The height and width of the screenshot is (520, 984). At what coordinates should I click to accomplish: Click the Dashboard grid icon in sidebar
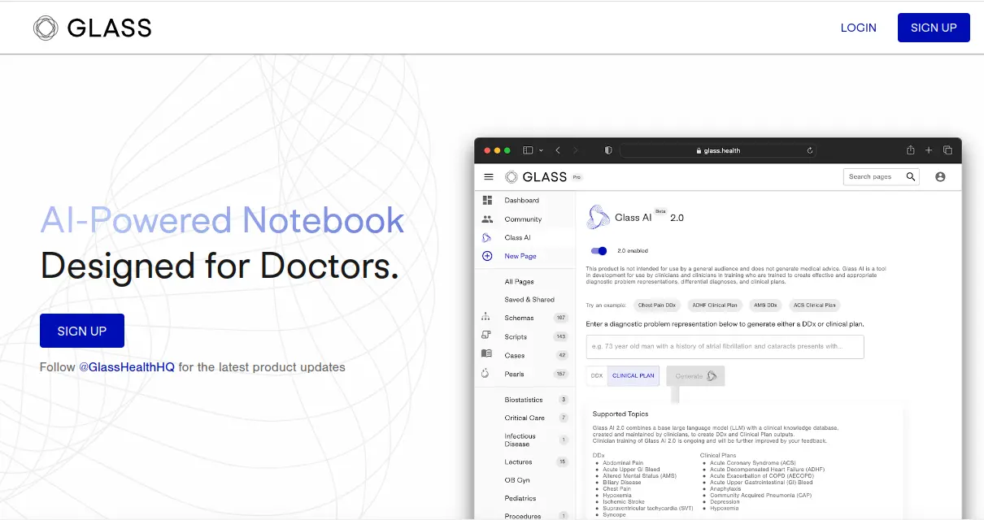pos(487,200)
